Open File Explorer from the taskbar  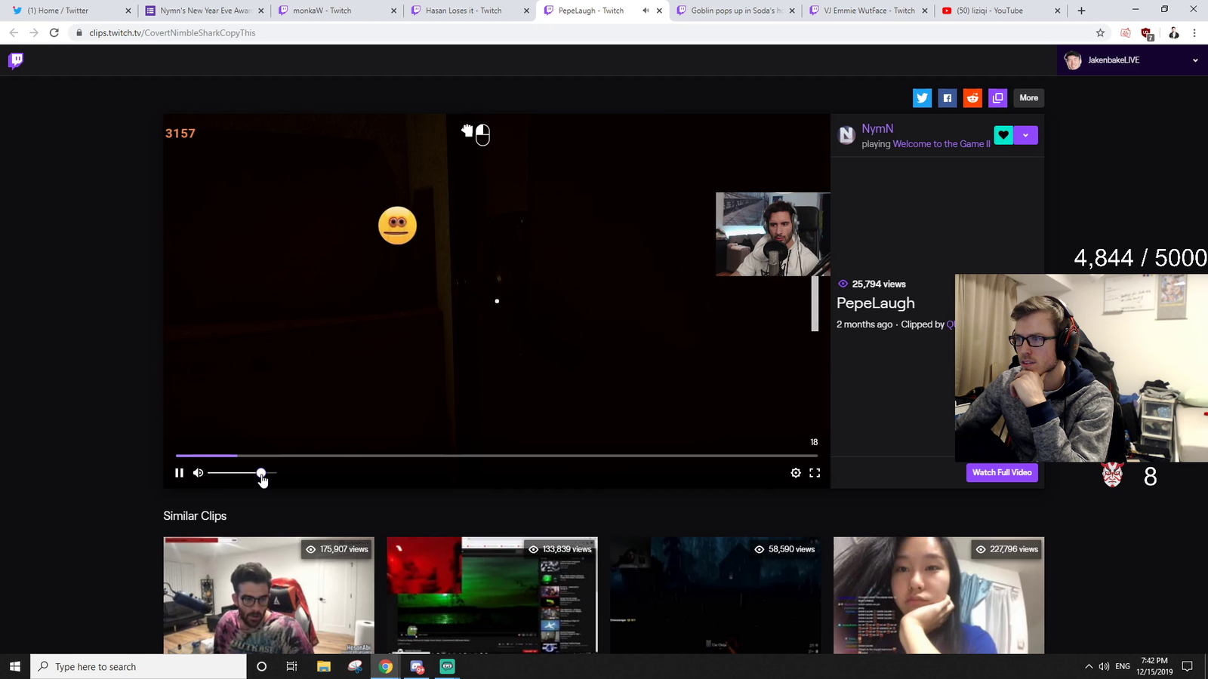tap(324, 666)
